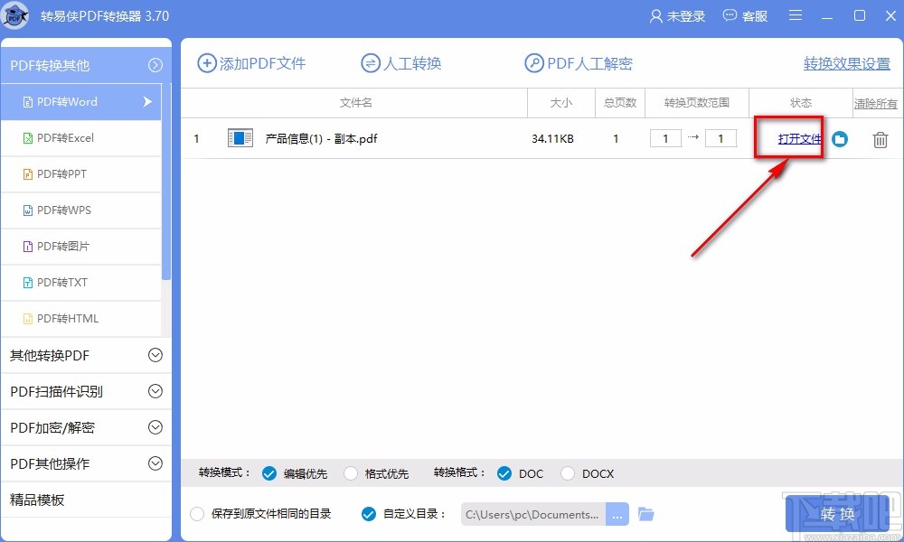Click the blue folder icon beside 打开文件
The height and width of the screenshot is (542, 904).
[840, 139]
